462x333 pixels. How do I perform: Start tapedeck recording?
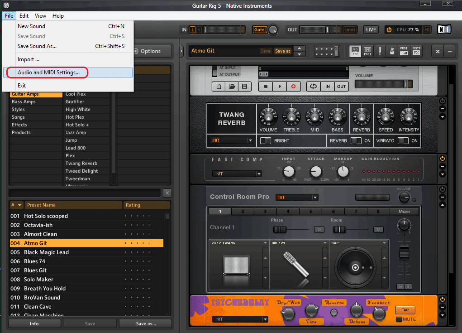point(294,87)
